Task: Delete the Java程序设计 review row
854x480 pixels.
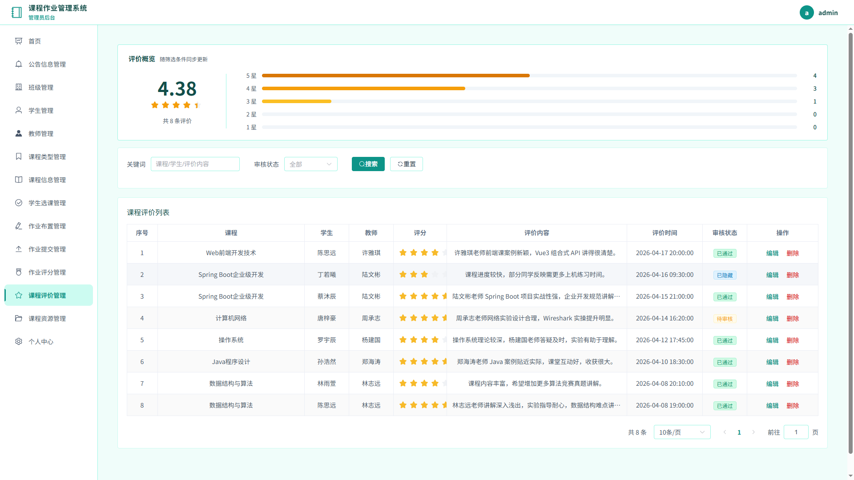Action: pyautogui.click(x=793, y=362)
